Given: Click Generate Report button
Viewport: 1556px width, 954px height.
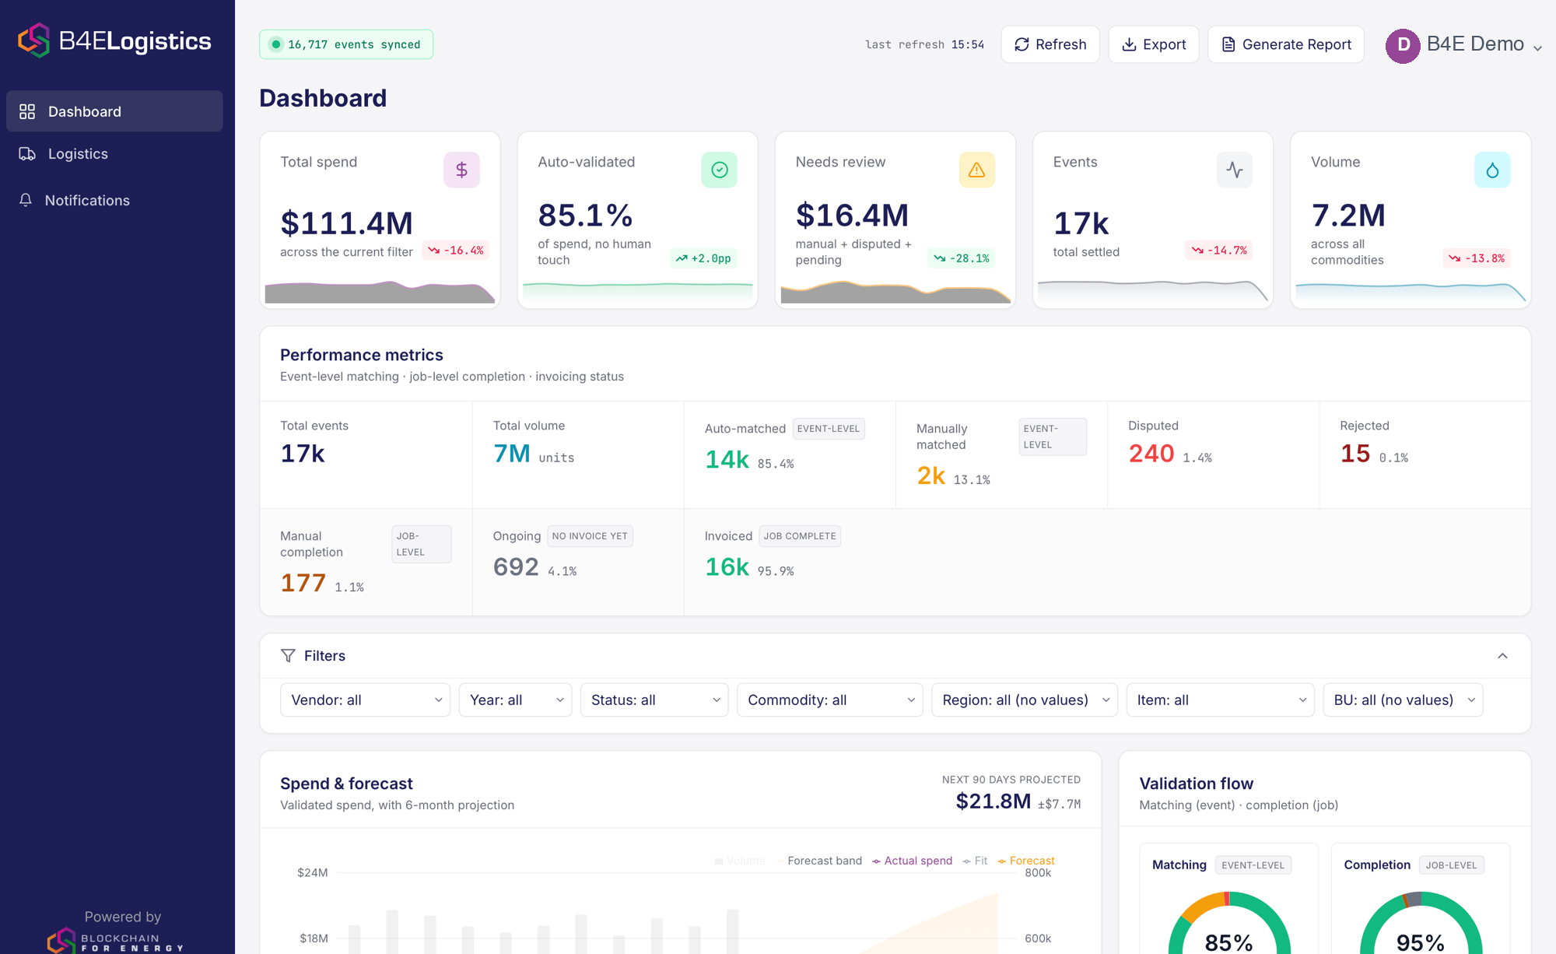Looking at the screenshot, I should click(x=1285, y=44).
